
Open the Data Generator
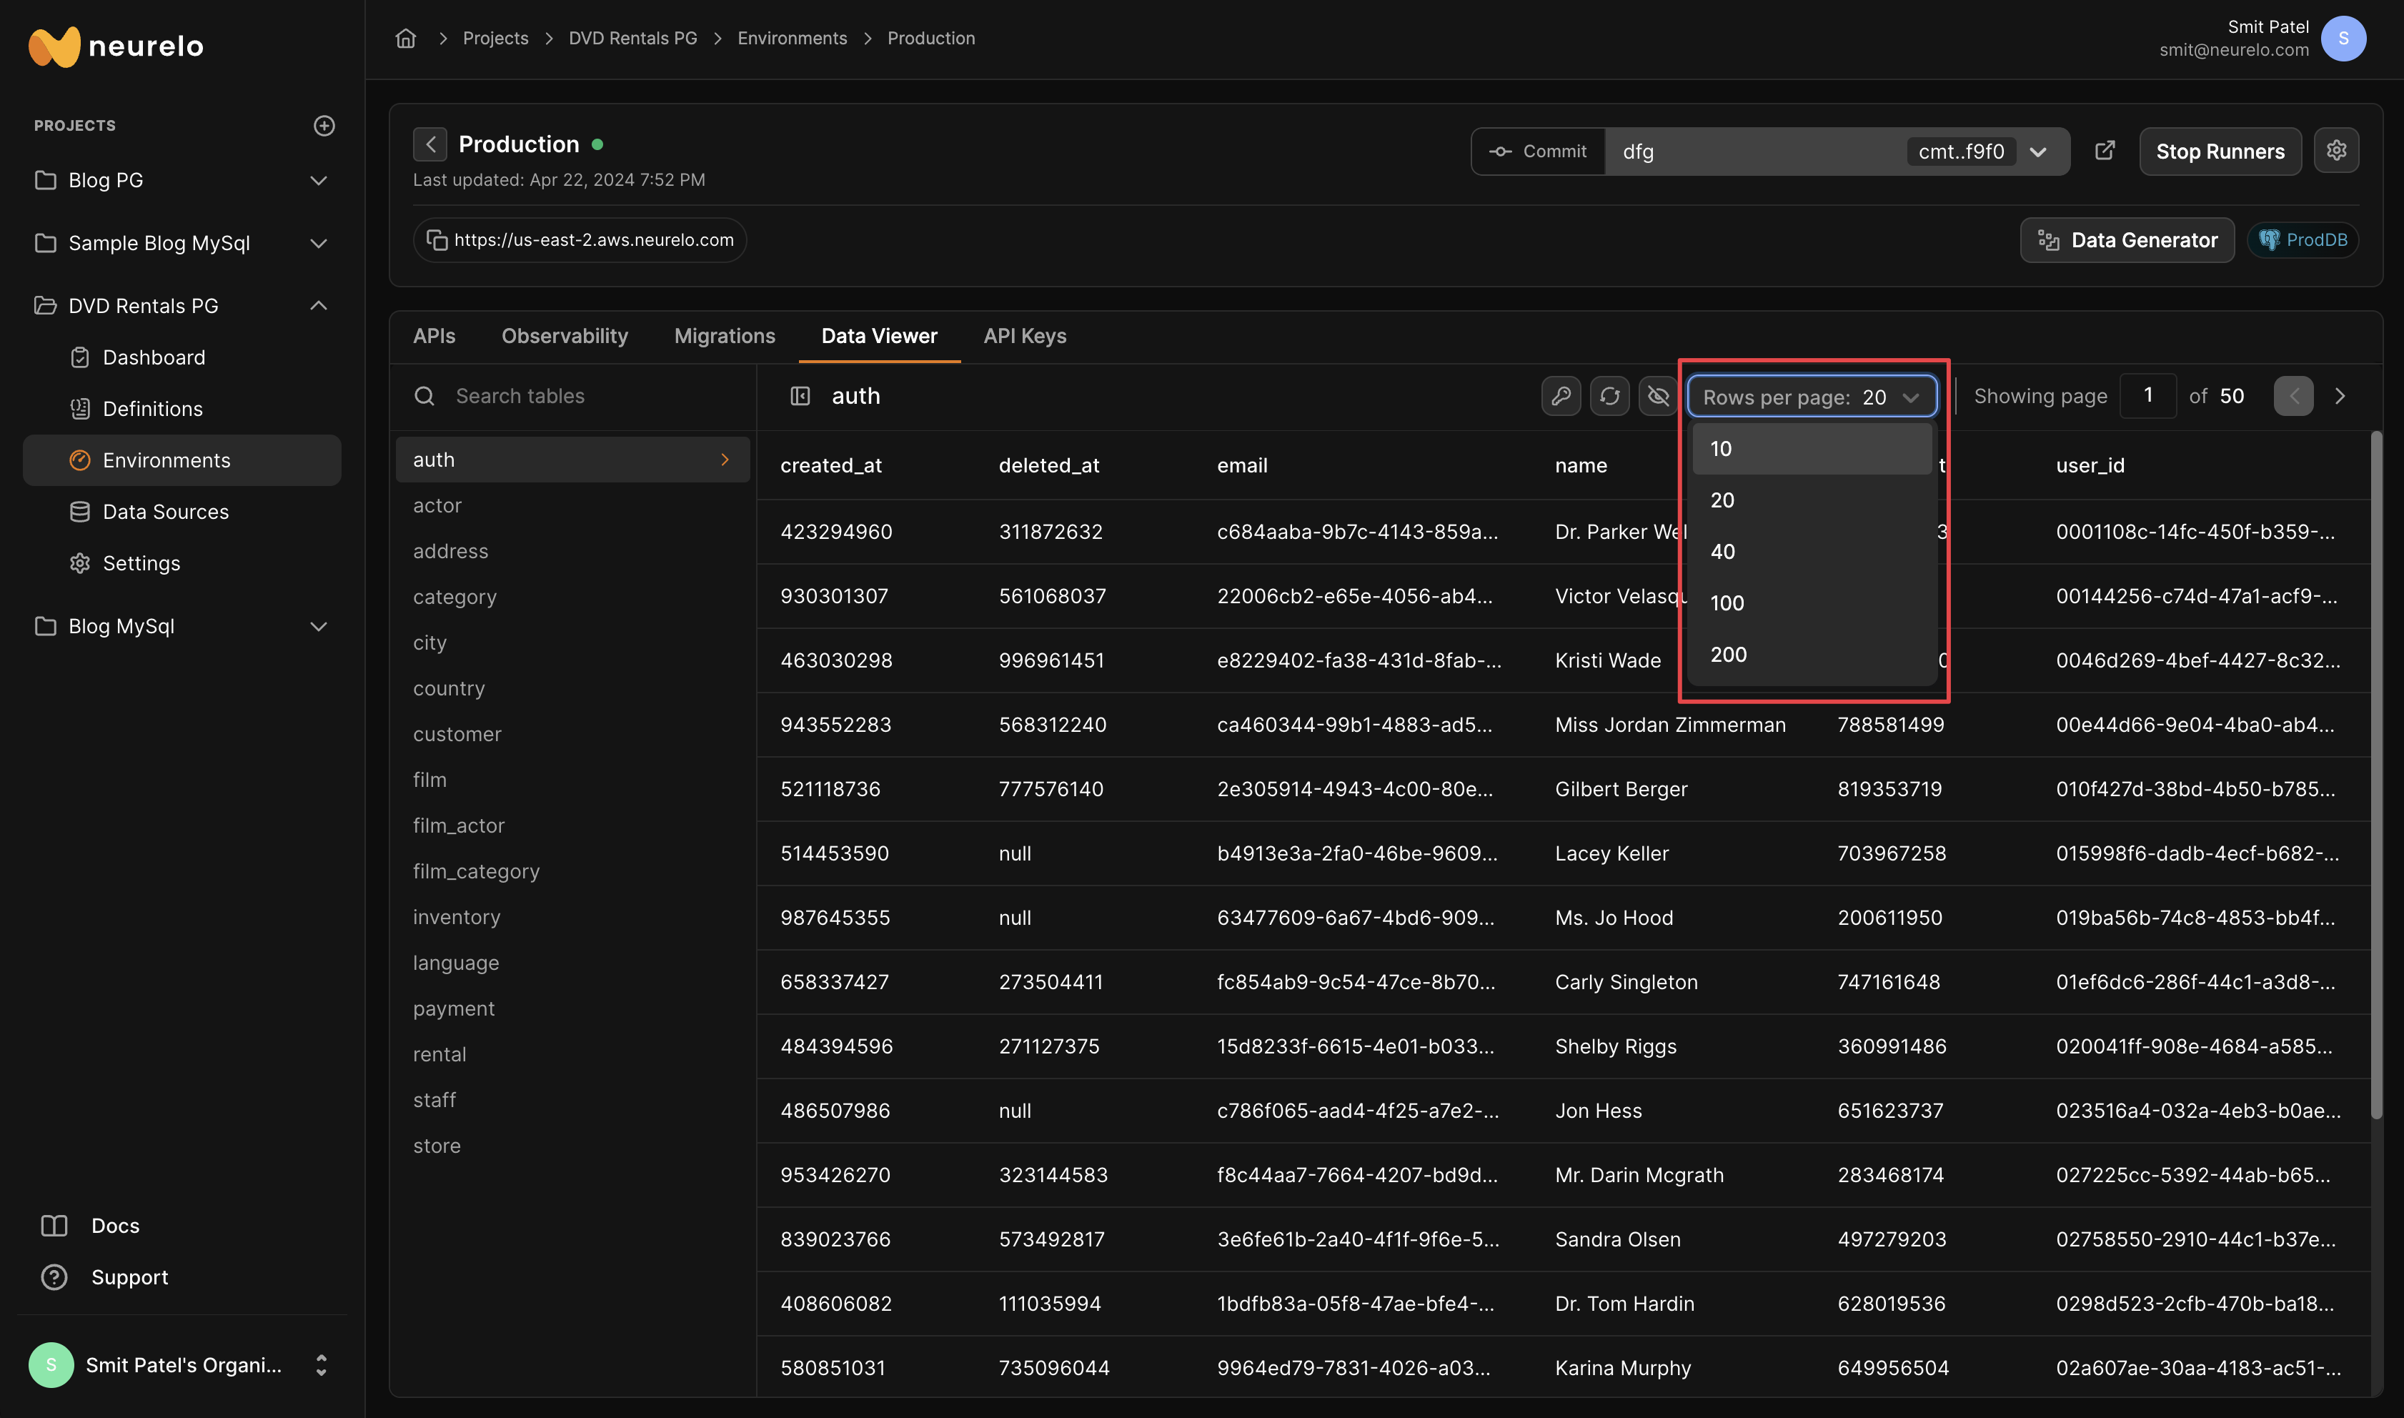click(x=2127, y=240)
